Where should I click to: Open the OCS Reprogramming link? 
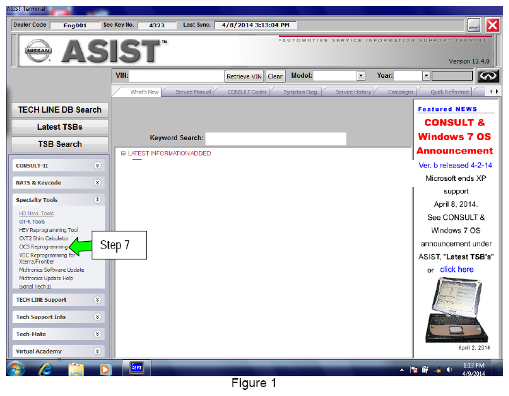coord(43,246)
